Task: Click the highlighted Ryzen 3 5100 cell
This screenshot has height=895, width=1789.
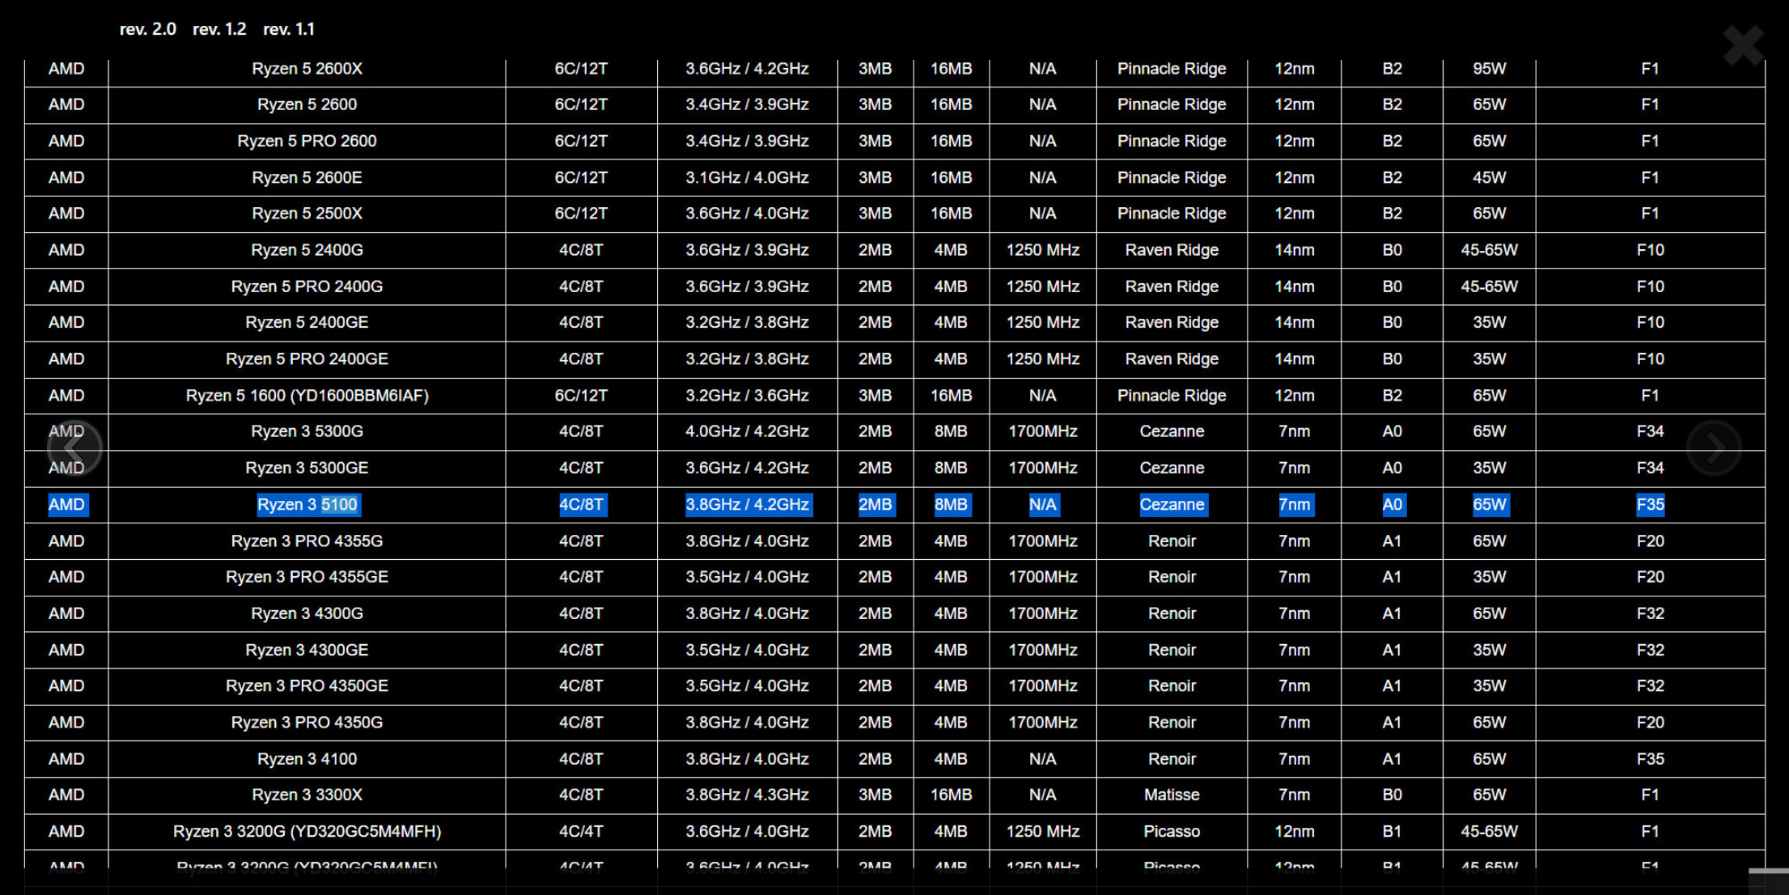Action: (x=307, y=505)
